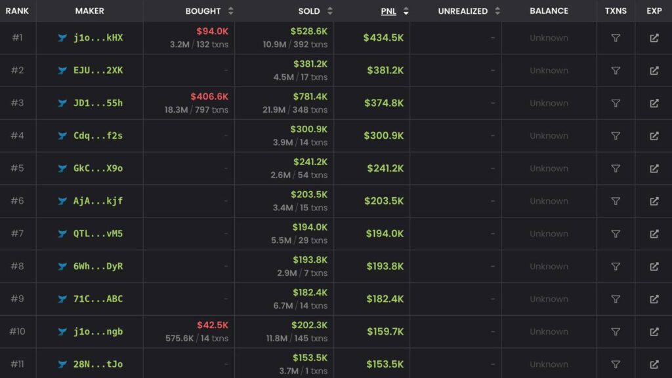
Task: Click the PNL column header label
Action: [x=388, y=11]
